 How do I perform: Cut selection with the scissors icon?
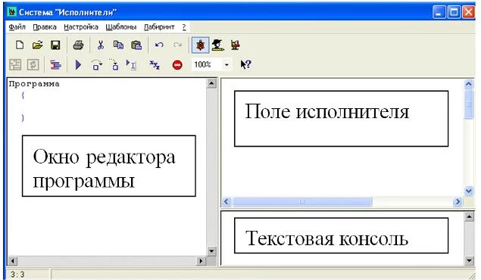click(100, 45)
